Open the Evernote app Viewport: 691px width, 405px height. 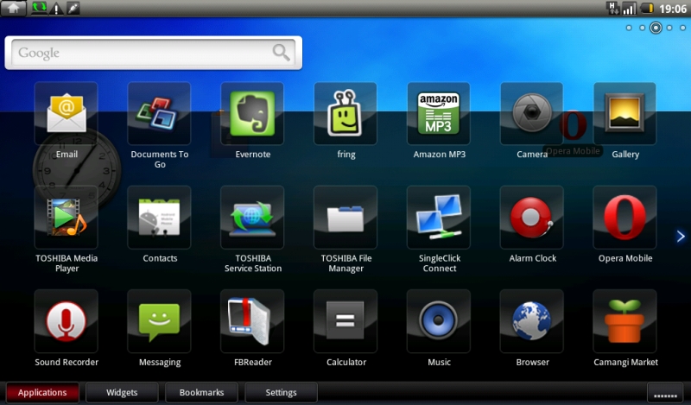coord(252,114)
